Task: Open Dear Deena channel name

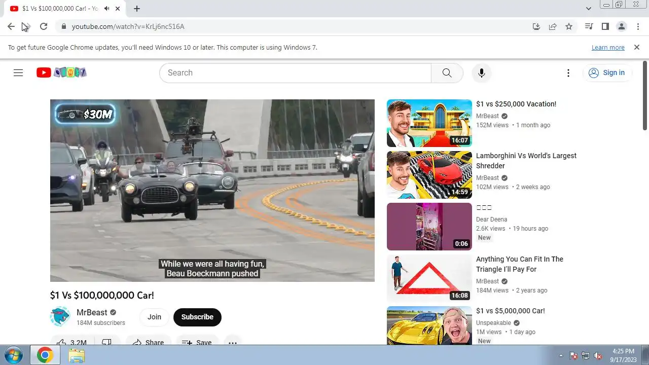Action: point(491,220)
